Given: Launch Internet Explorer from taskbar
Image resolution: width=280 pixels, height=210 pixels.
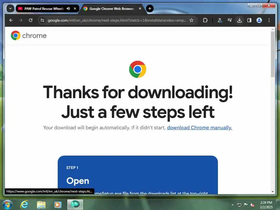Looking at the screenshot, I should (24, 205).
